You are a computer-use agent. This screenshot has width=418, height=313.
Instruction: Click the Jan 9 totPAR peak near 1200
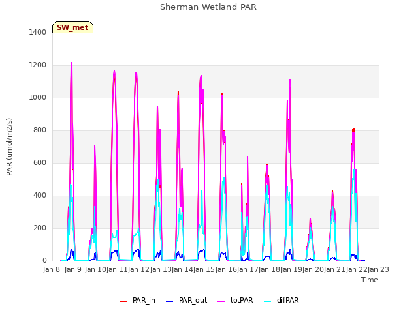click(x=72, y=63)
